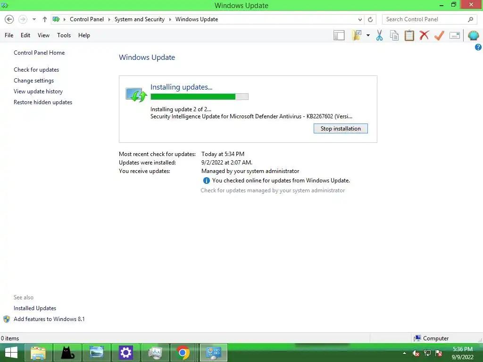Expand the address bar history dropdown

point(360,19)
